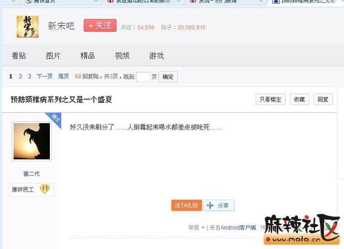Open the 视频 tab
This screenshot has width=344, height=249.
pyautogui.click(x=122, y=56)
